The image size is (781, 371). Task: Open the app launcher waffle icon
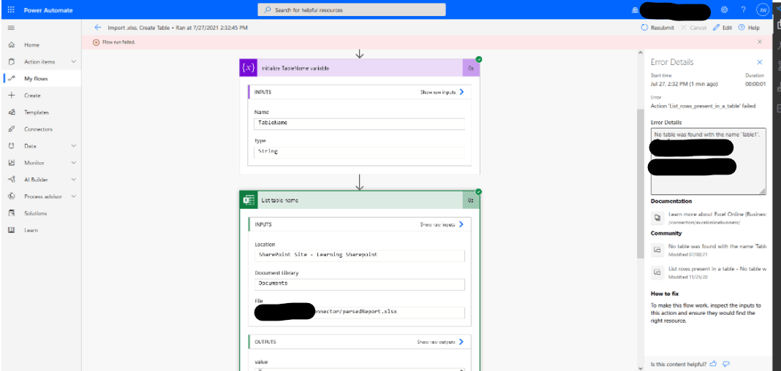[x=12, y=9]
